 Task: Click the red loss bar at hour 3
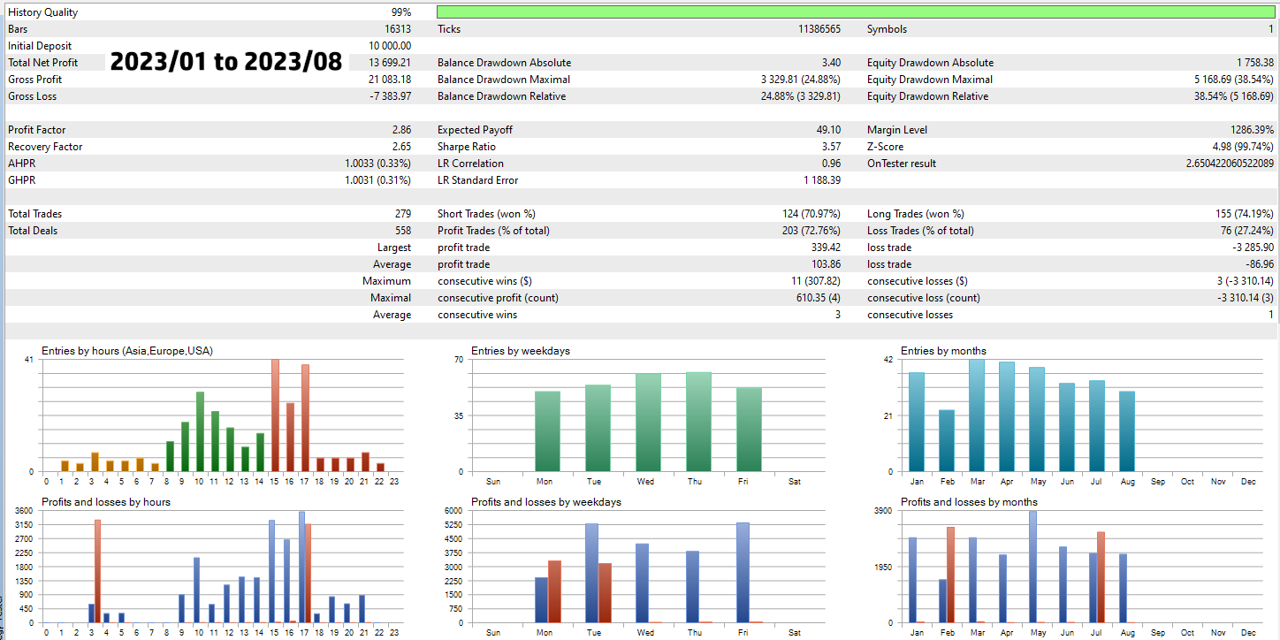(x=97, y=571)
